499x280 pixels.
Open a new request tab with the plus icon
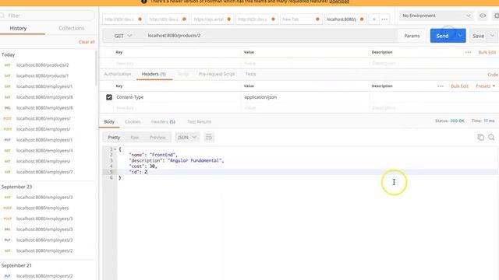click(x=374, y=19)
